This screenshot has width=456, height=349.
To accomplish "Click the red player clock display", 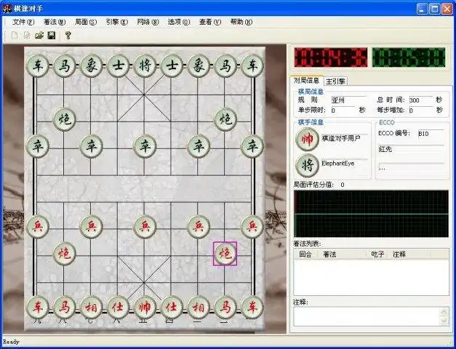I will (x=331, y=57).
